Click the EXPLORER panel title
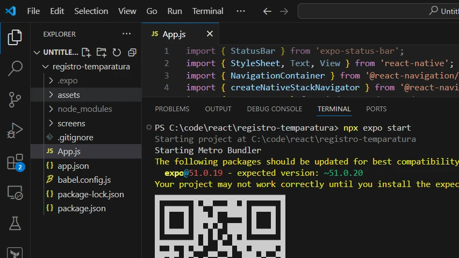 click(60, 34)
